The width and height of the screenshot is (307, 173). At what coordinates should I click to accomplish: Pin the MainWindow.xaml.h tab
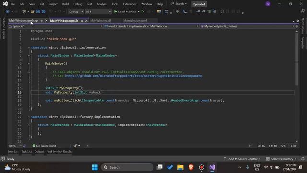point(82,21)
